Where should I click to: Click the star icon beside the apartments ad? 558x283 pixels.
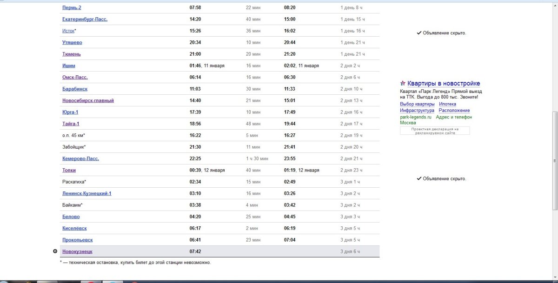click(x=403, y=84)
